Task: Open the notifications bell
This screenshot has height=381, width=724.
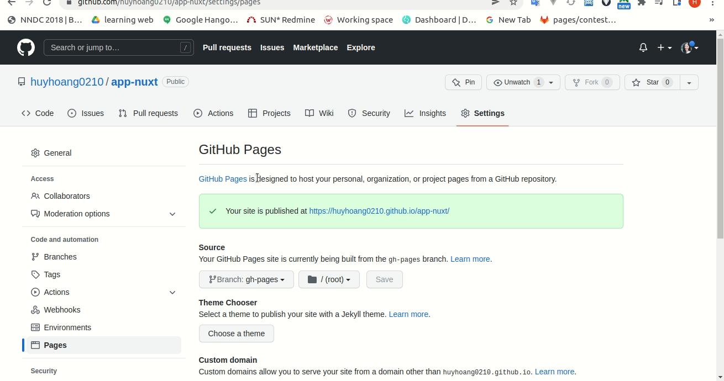Action: tap(643, 47)
